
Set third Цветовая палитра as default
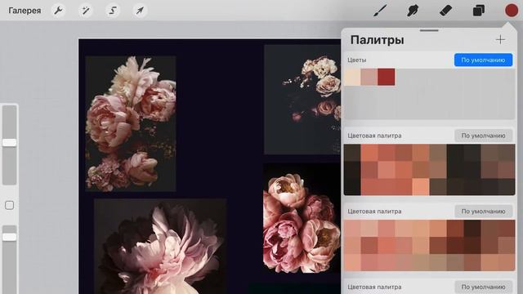click(483, 287)
